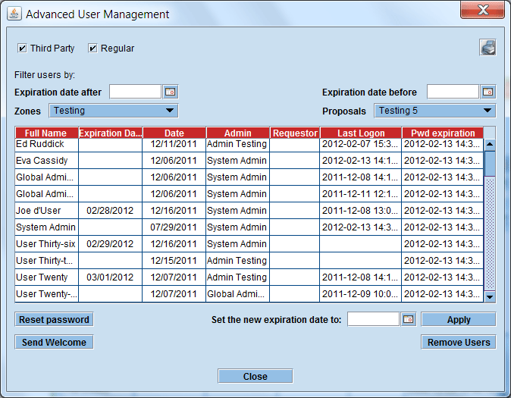This screenshot has width=511, height=398.
Task: Select the Eva Cassidy row
Action: [249, 161]
